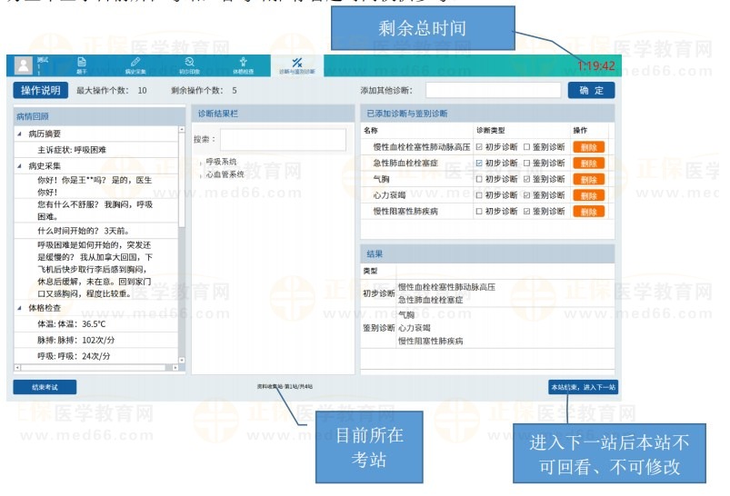The image size is (730, 496).
Task: Click the 诊断类型 column header
Action: coord(490,130)
